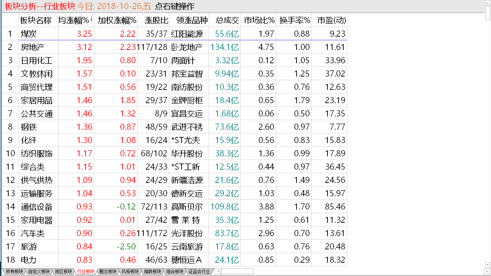The image size is (491, 276).
Task: Open the 概念板块 tab
Action: (108, 271)
